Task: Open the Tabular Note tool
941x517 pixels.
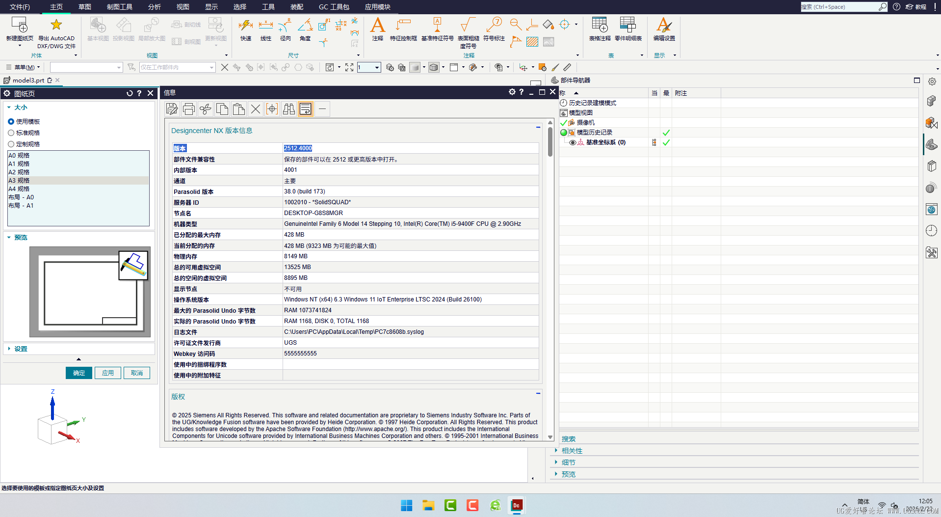Action: point(600,26)
